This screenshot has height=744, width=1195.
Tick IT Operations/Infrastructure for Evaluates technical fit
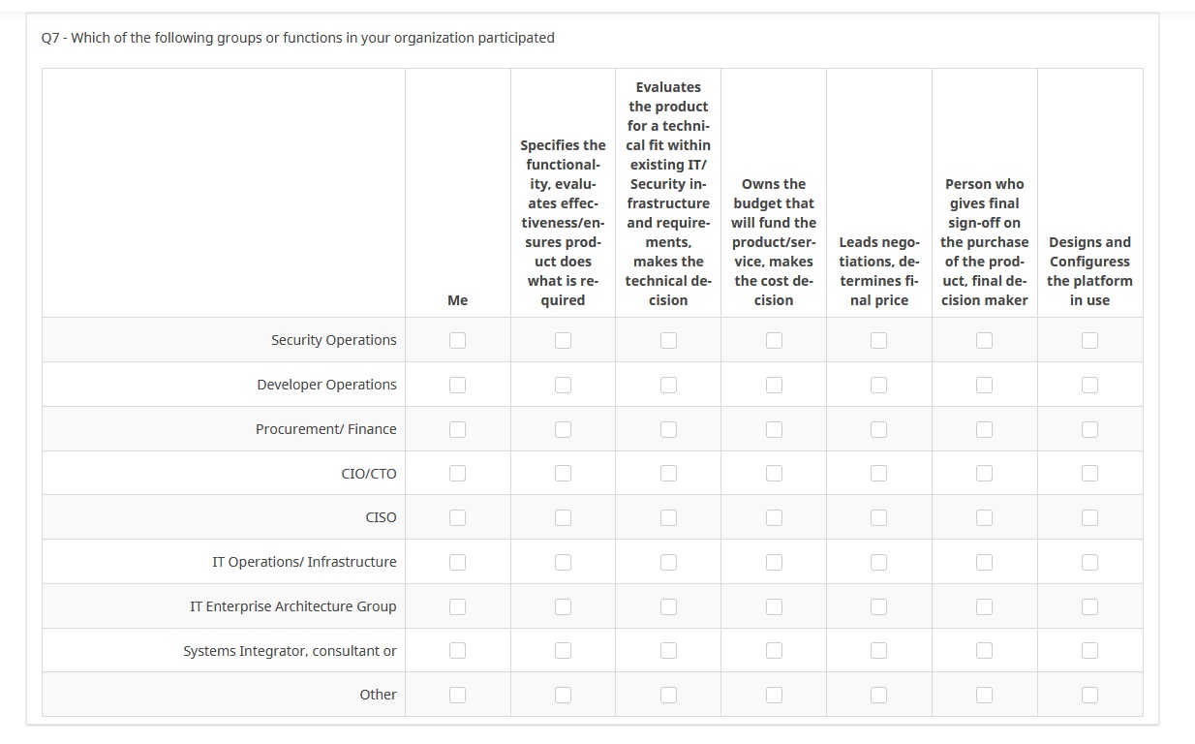coord(668,562)
